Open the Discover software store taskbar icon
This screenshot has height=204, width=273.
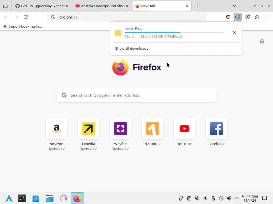pos(36,198)
